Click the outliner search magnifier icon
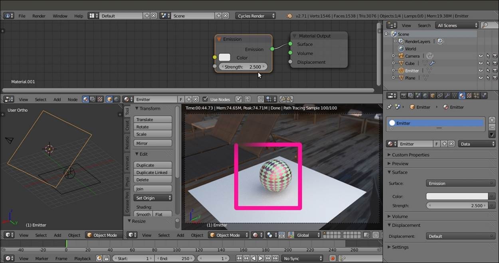The height and width of the screenshot is (263, 499). pyautogui.click(x=484, y=25)
